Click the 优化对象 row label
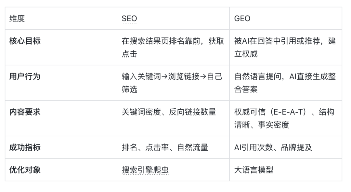351x192 pixels. click(x=25, y=170)
